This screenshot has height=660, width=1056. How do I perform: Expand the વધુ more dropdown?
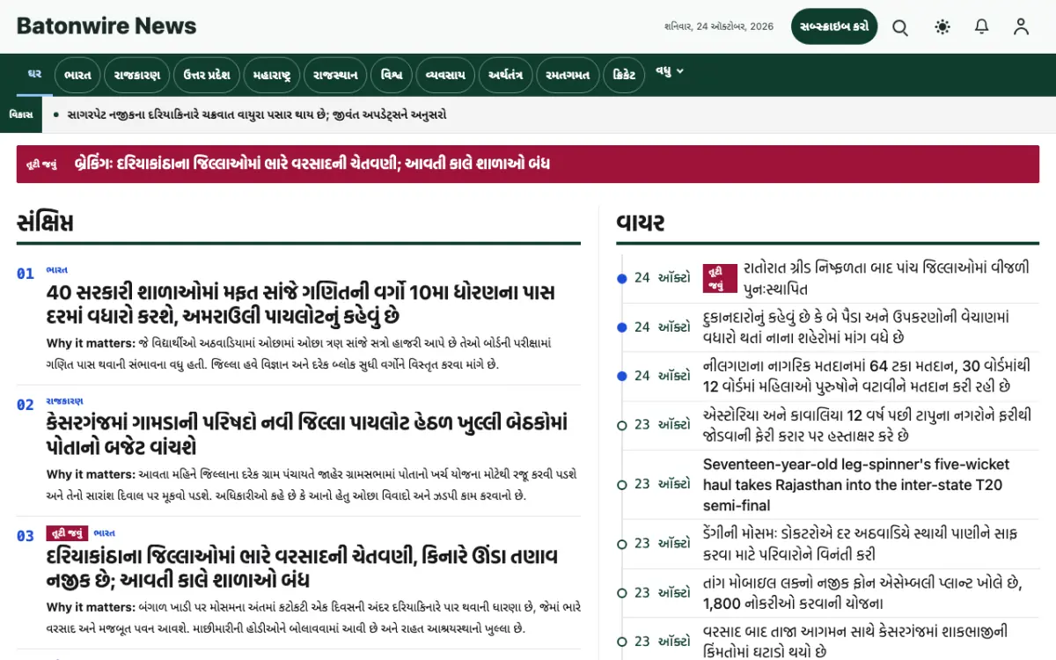(x=670, y=71)
